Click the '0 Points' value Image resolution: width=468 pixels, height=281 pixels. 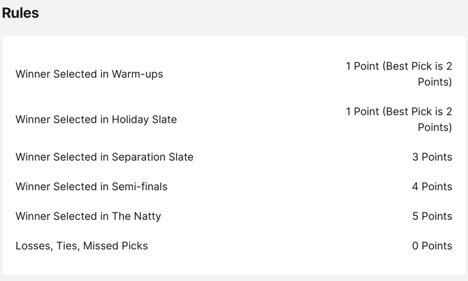432,246
